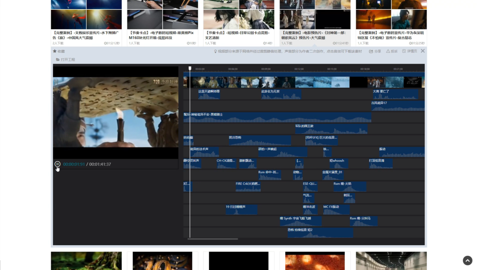
Task: Click the video preview frame
Action: pyautogui.click(x=116, y=112)
